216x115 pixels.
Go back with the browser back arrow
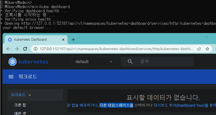[x=8, y=49]
